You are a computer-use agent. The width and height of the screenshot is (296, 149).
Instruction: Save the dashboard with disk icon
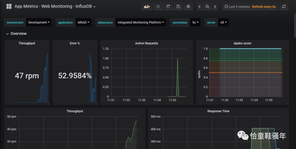pyautogui.click(x=178, y=7)
